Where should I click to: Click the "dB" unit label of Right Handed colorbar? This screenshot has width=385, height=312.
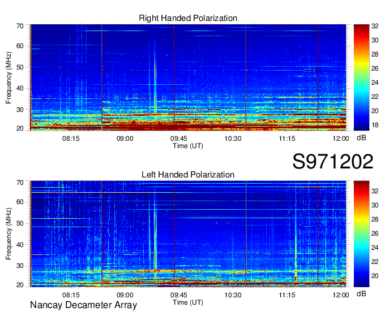[x=361, y=138]
